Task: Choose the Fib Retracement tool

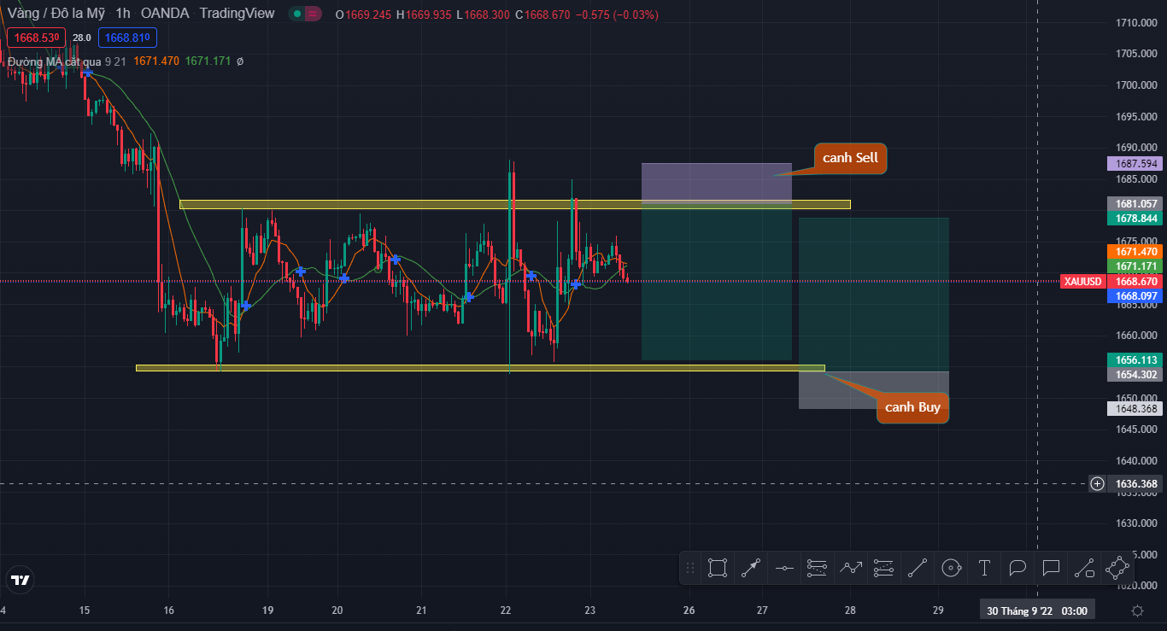Action: [818, 568]
